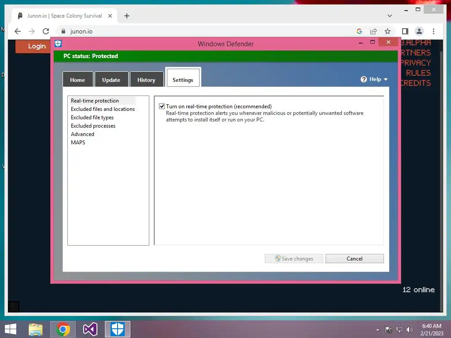451x338 pixels.
Task: Open a new Chrome tab
Action: coord(127,16)
